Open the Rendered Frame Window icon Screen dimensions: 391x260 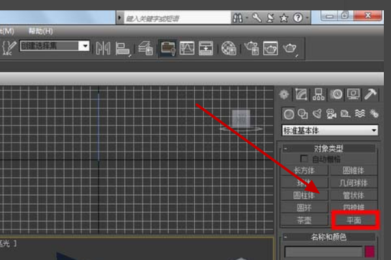tap(270, 48)
